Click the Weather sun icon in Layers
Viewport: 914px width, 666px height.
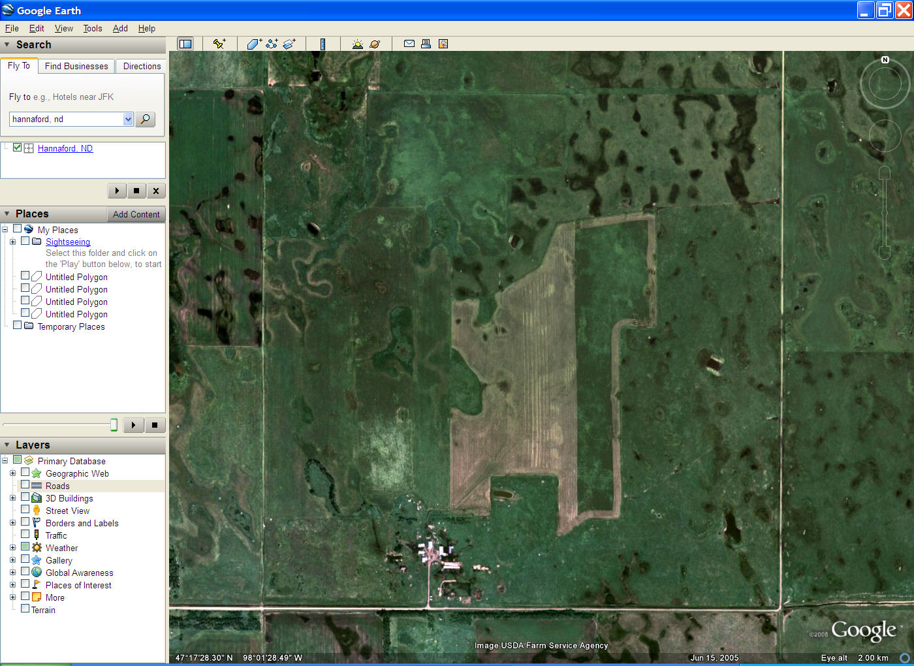(x=37, y=548)
